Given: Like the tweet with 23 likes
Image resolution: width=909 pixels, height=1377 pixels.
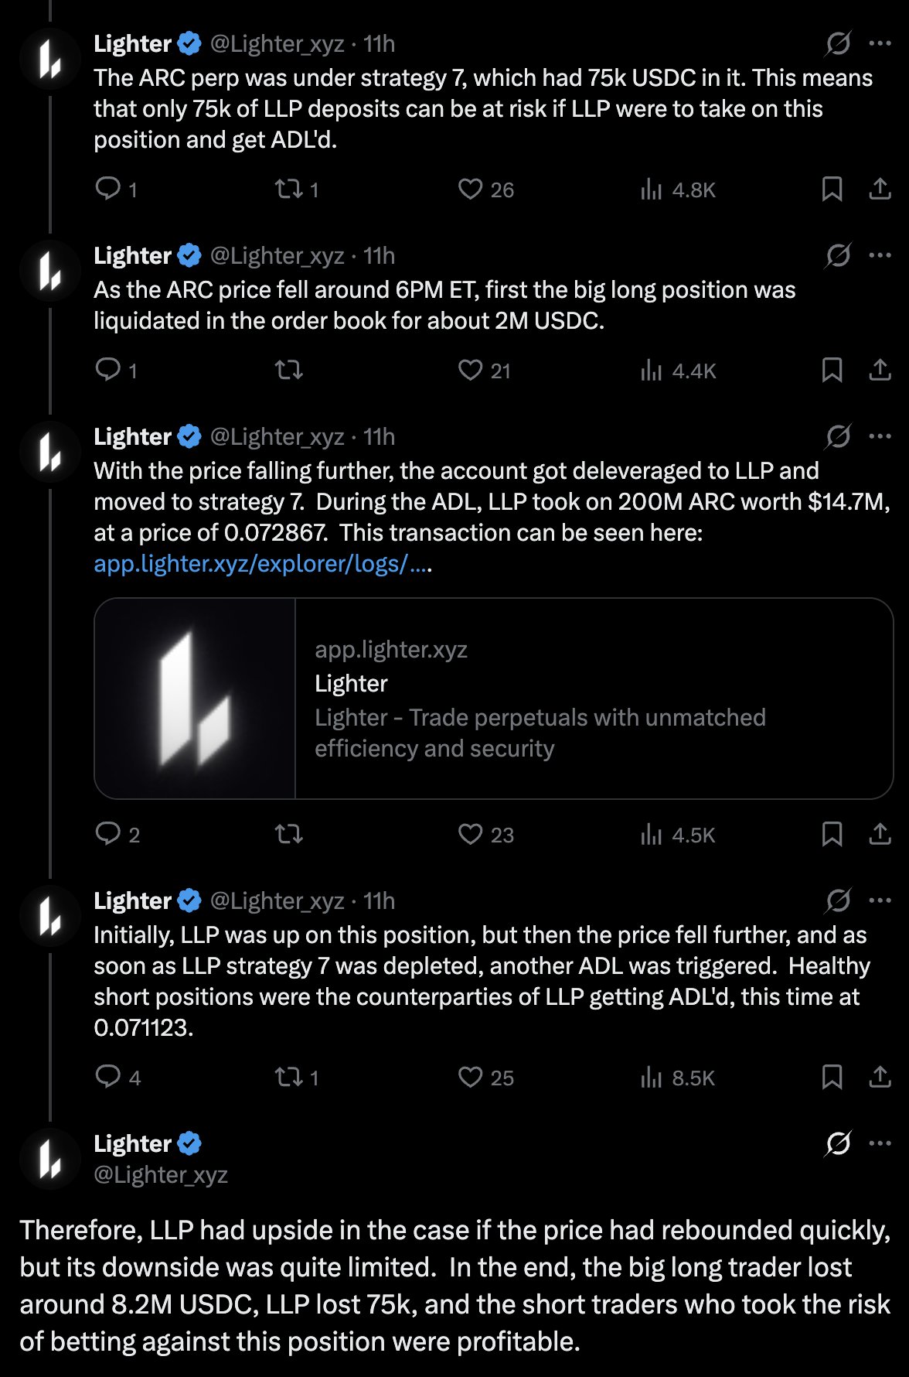Looking at the screenshot, I should coord(470,835).
